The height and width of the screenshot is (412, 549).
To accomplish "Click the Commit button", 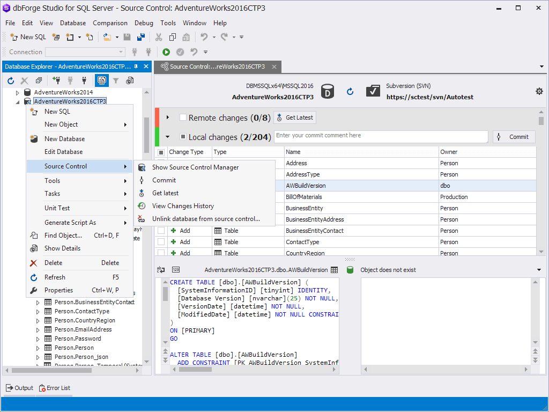I will [514, 137].
